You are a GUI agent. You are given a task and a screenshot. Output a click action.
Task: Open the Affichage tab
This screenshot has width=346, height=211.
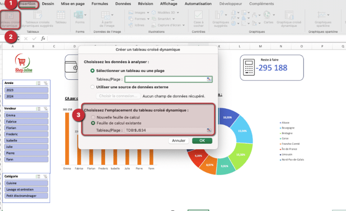[x=169, y=4]
